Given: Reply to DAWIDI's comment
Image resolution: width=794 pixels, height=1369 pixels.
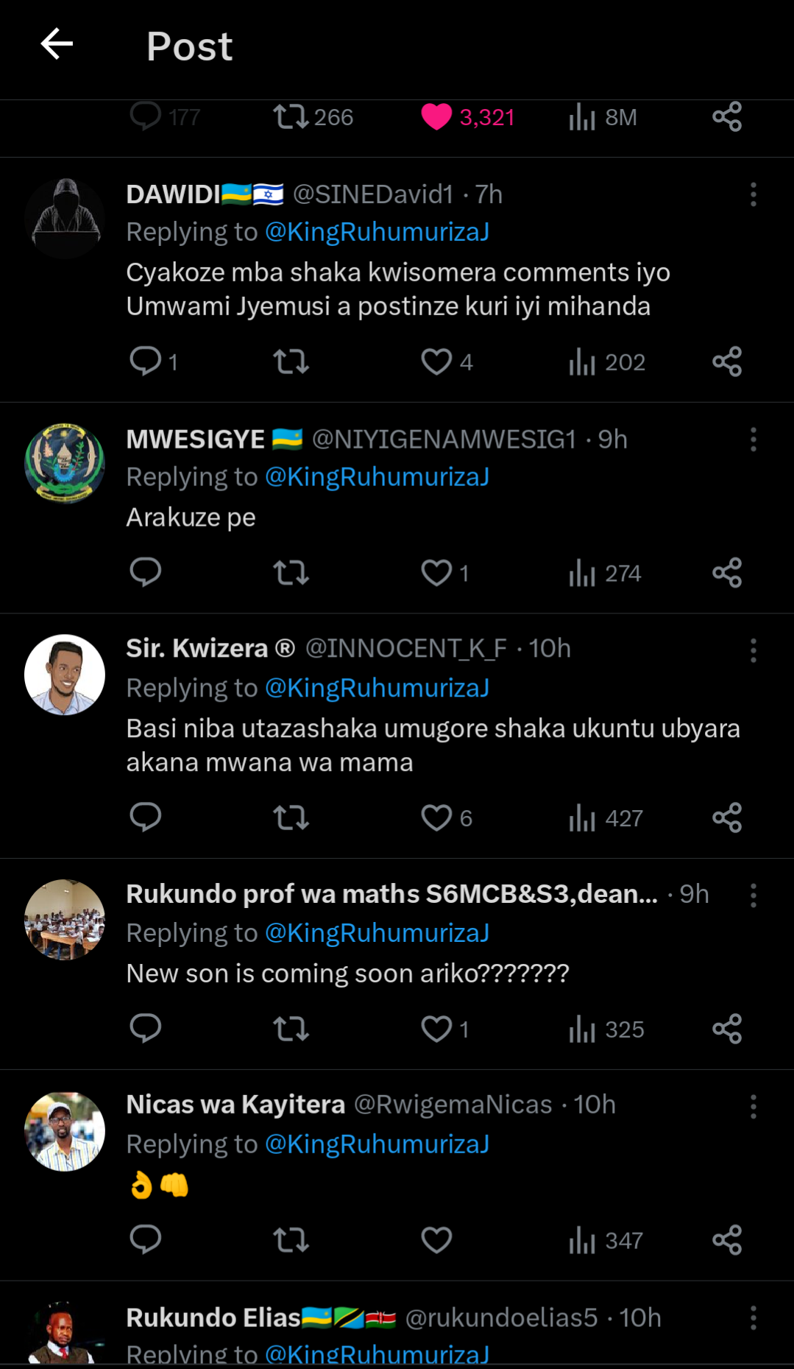Looking at the screenshot, I should coord(146,362).
